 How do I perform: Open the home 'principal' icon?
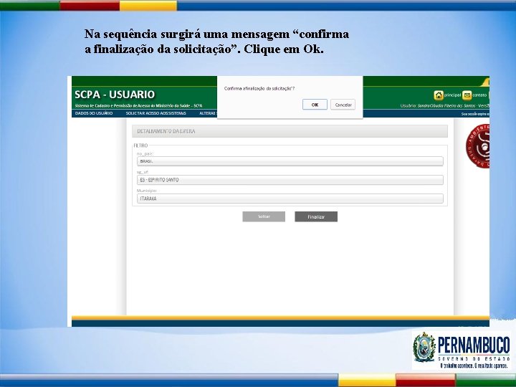coord(439,95)
